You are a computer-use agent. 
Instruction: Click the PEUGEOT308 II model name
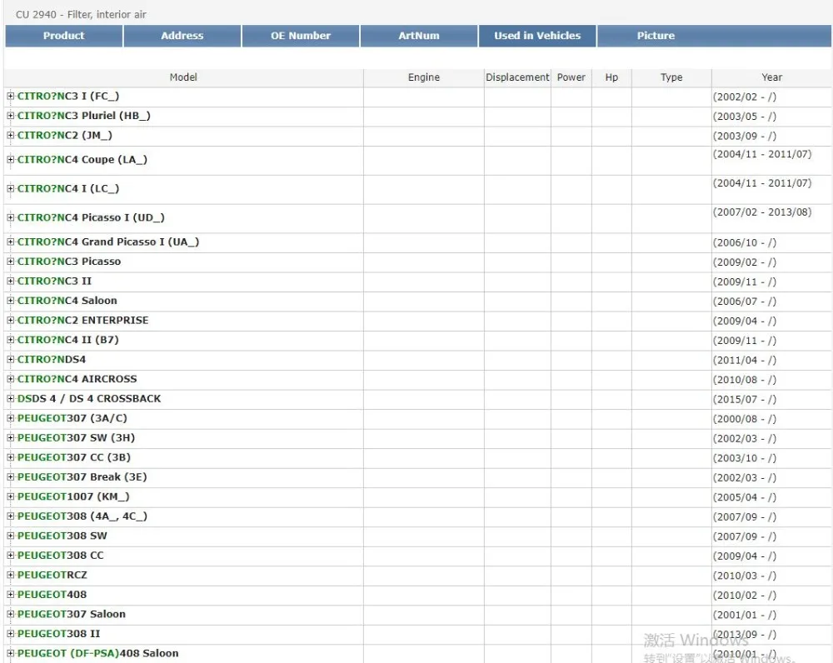[x=58, y=635]
